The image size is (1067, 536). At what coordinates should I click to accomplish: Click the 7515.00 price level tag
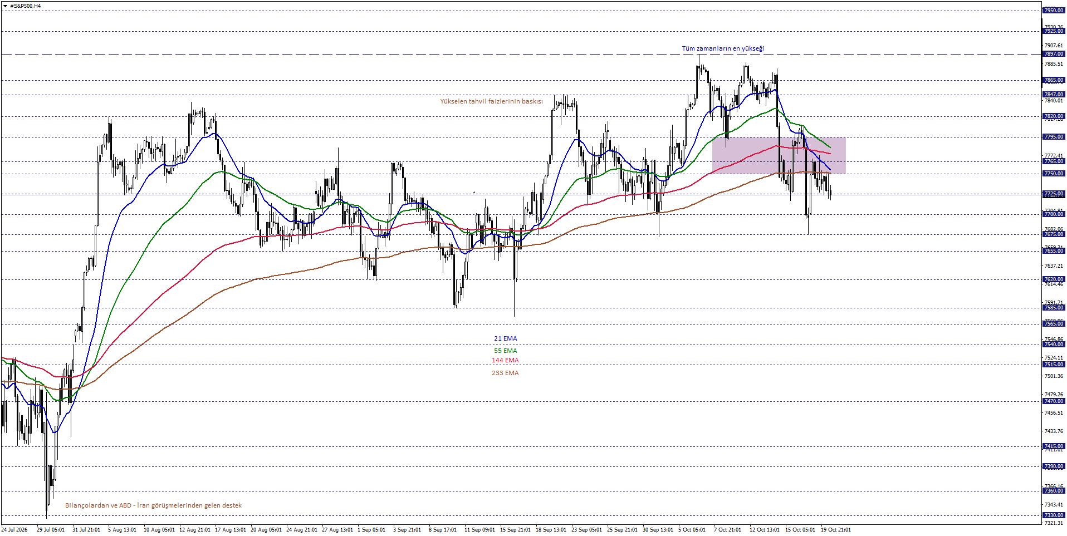(1054, 365)
